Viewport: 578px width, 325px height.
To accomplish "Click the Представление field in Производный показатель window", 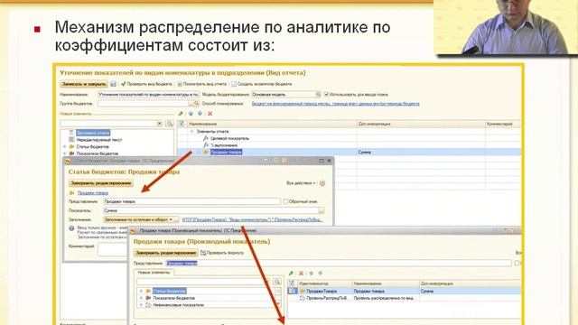I will coord(339,263).
